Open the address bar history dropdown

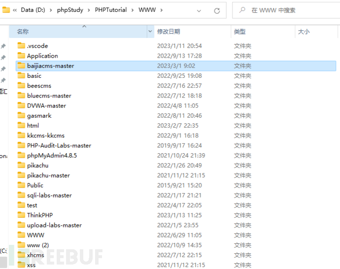pos(199,11)
